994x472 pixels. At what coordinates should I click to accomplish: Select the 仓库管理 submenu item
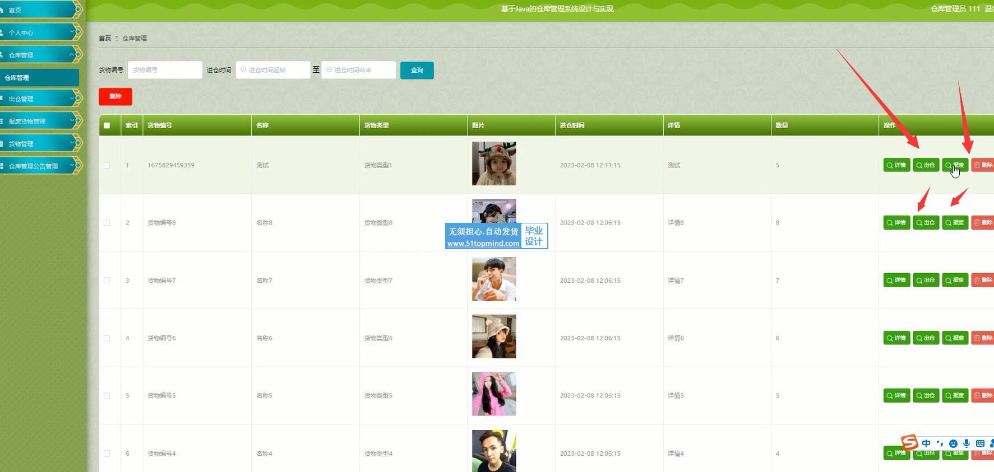point(39,77)
